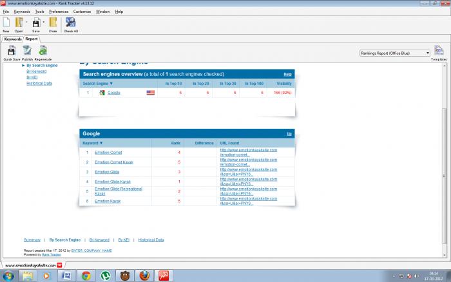Go to By Keyword in sidebar
This screenshot has width=451, height=282.
[36, 71]
